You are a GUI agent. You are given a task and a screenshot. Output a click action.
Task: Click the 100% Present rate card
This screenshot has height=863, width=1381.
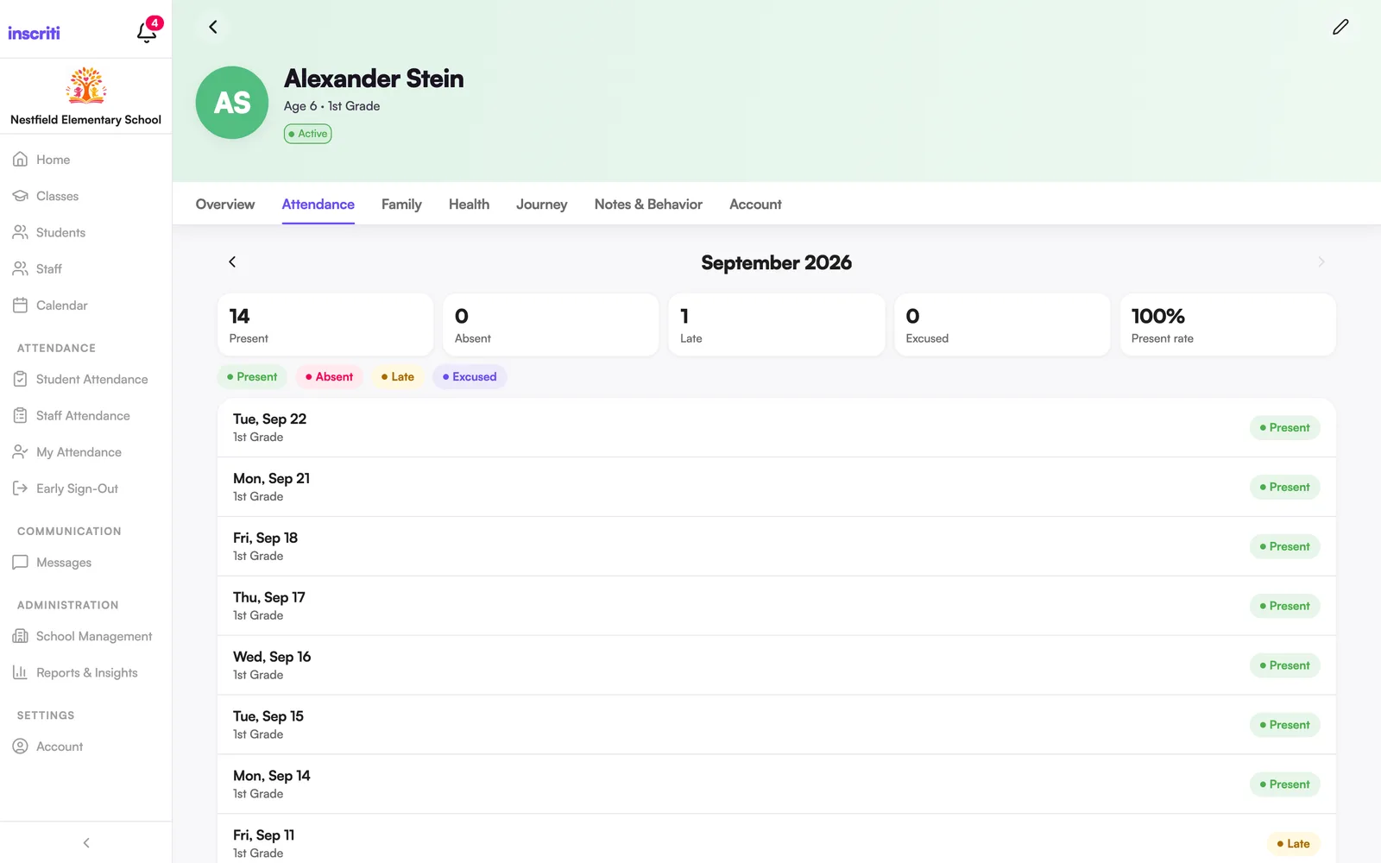click(x=1228, y=324)
